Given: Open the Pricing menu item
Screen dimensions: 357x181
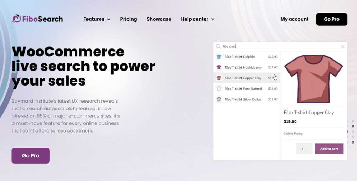Looking at the screenshot, I should coord(129,19).
